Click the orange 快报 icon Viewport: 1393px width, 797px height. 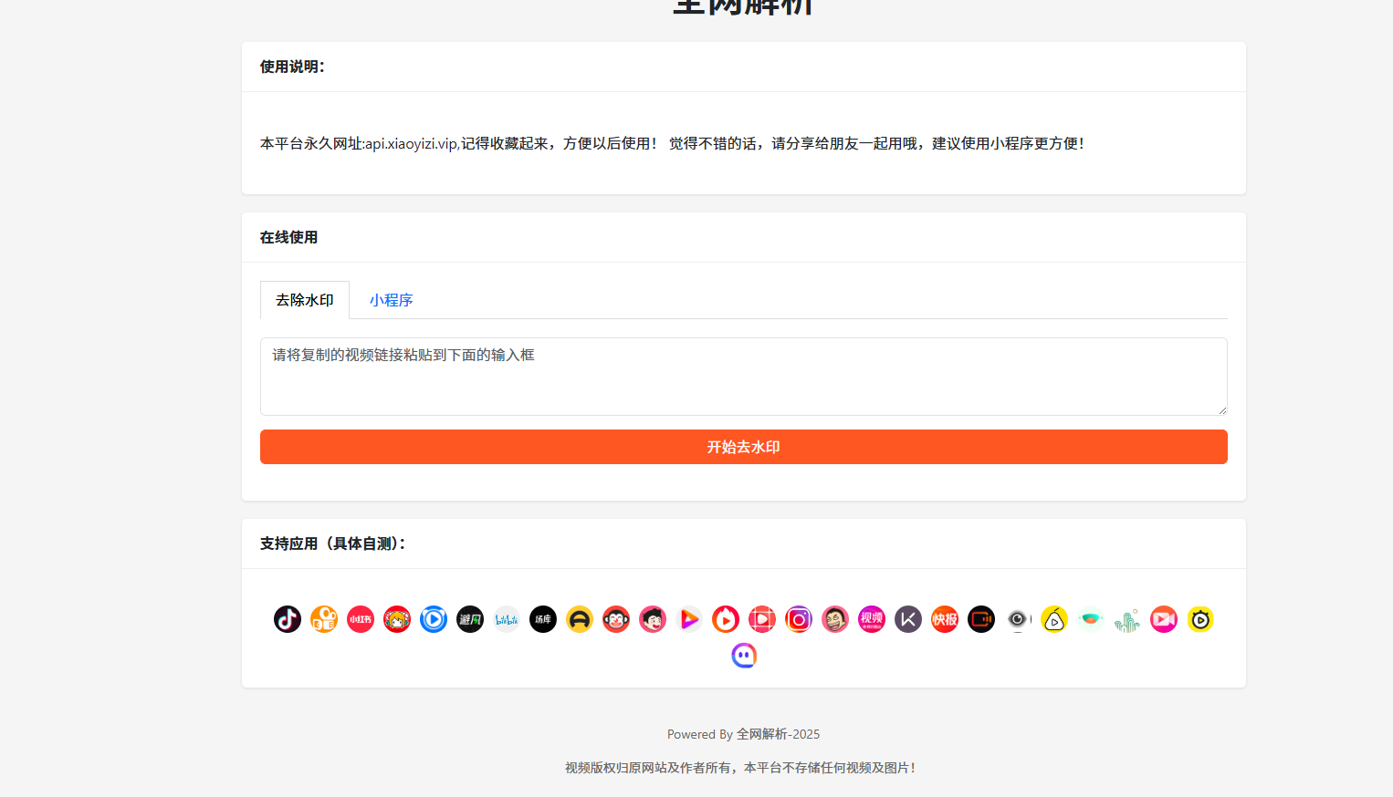[x=945, y=619]
